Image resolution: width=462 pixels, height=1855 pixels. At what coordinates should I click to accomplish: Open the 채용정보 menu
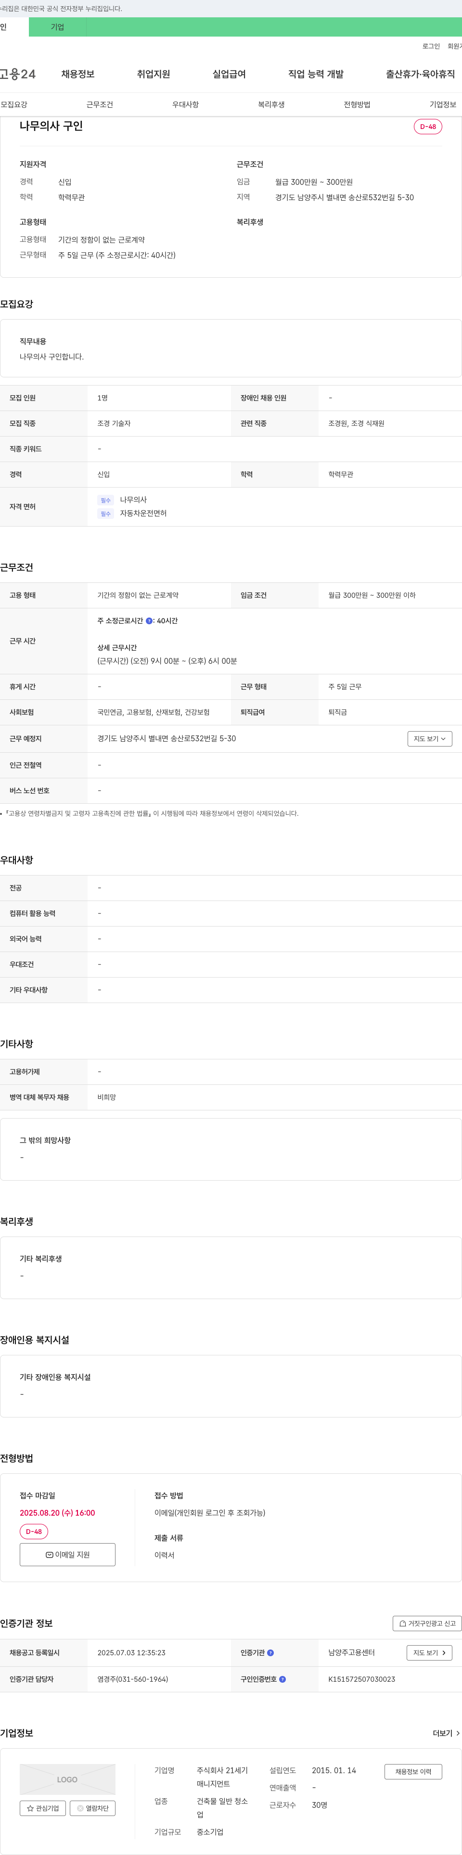point(77,74)
